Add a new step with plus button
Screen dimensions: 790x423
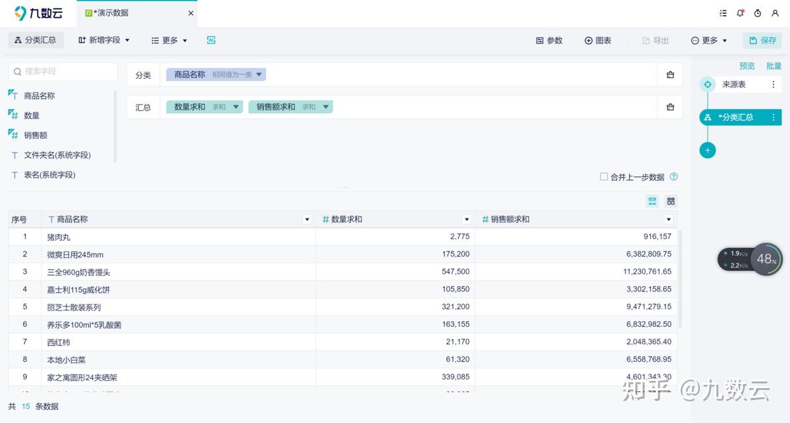708,150
